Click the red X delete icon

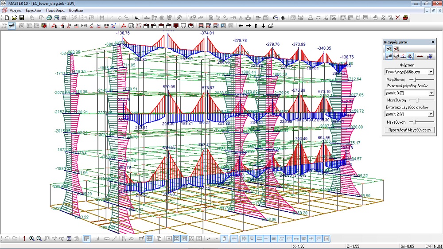(397, 18)
